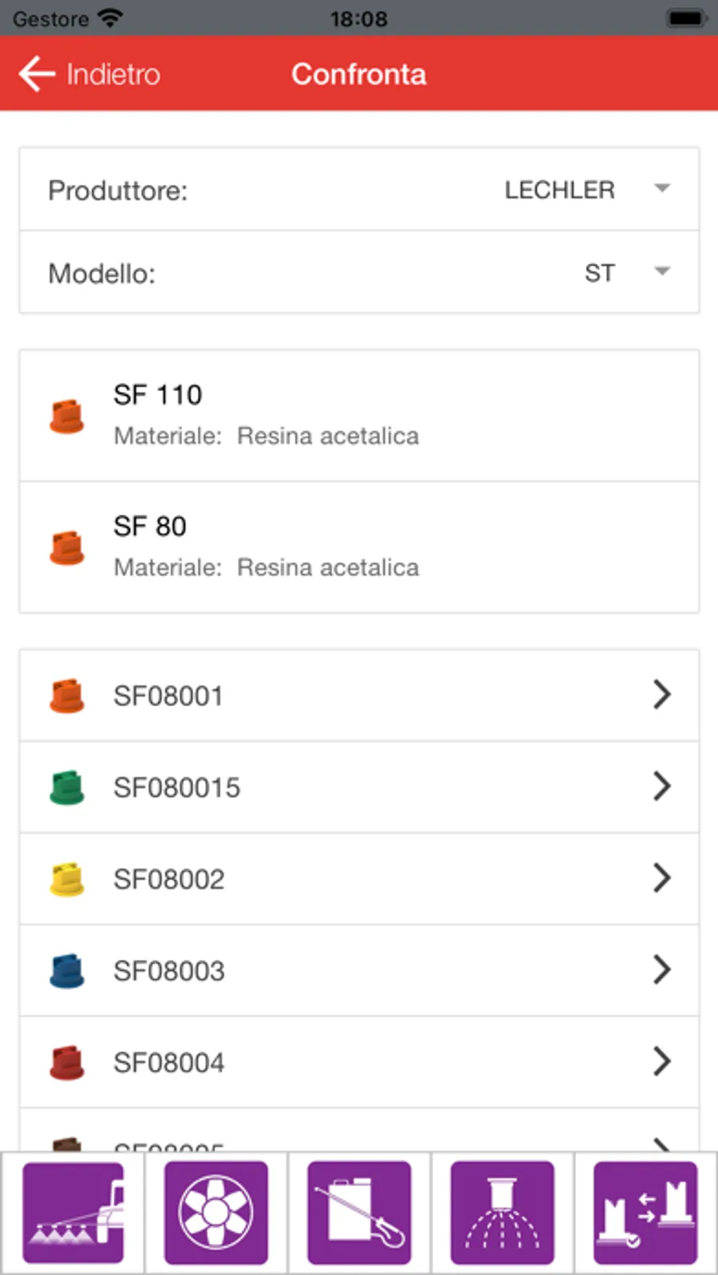This screenshot has width=718, height=1275.
Task: Open the boom sprayer tab icon
Action: (x=73, y=1212)
